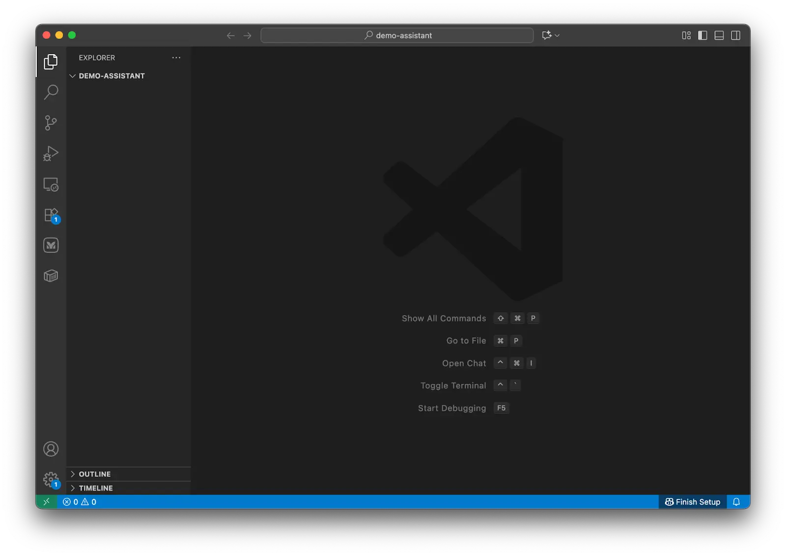
Task: Open the Source Control view
Action: click(50, 123)
